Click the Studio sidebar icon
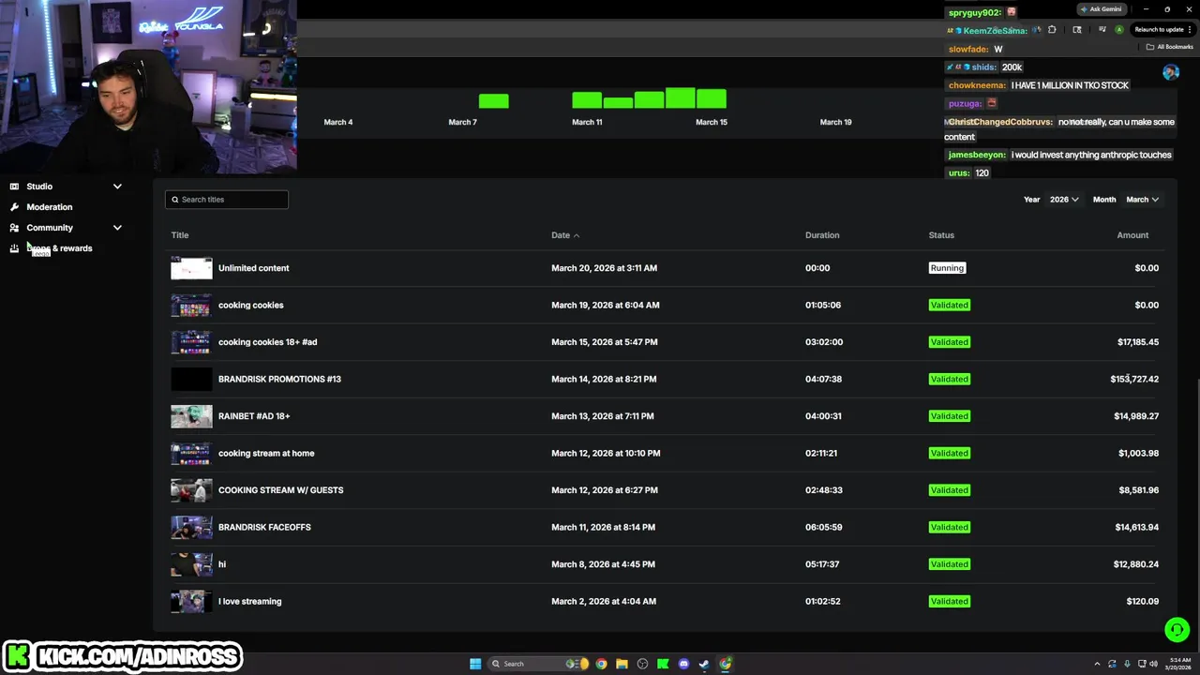Viewport: 1200px width, 675px height. (14, 187)
